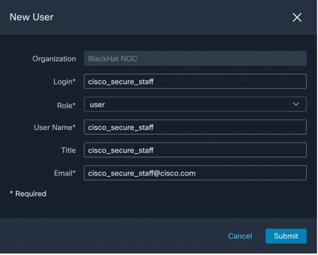Click the Cancel link
The height and width of the screenshot is (255, 318).
240,236
